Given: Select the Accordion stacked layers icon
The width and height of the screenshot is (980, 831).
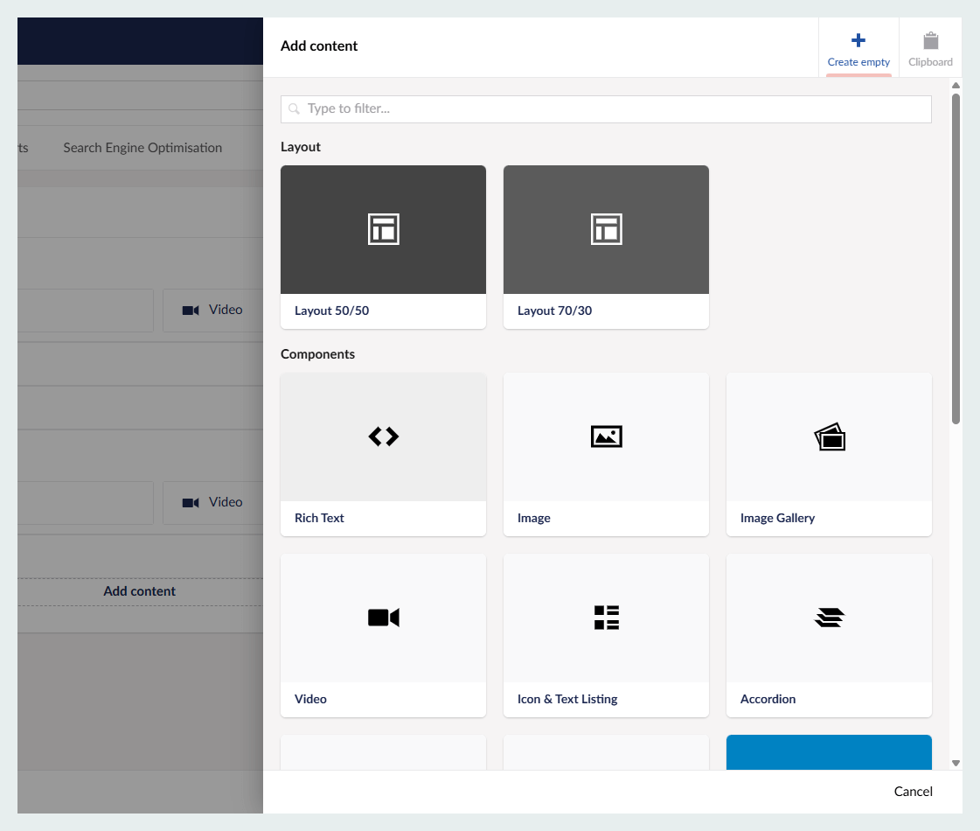Looking at the screenshot, I should pos(830,618).
